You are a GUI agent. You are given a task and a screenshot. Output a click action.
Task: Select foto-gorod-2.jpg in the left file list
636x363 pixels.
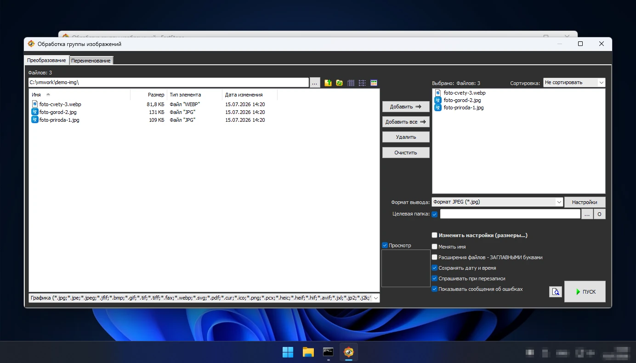58,112
